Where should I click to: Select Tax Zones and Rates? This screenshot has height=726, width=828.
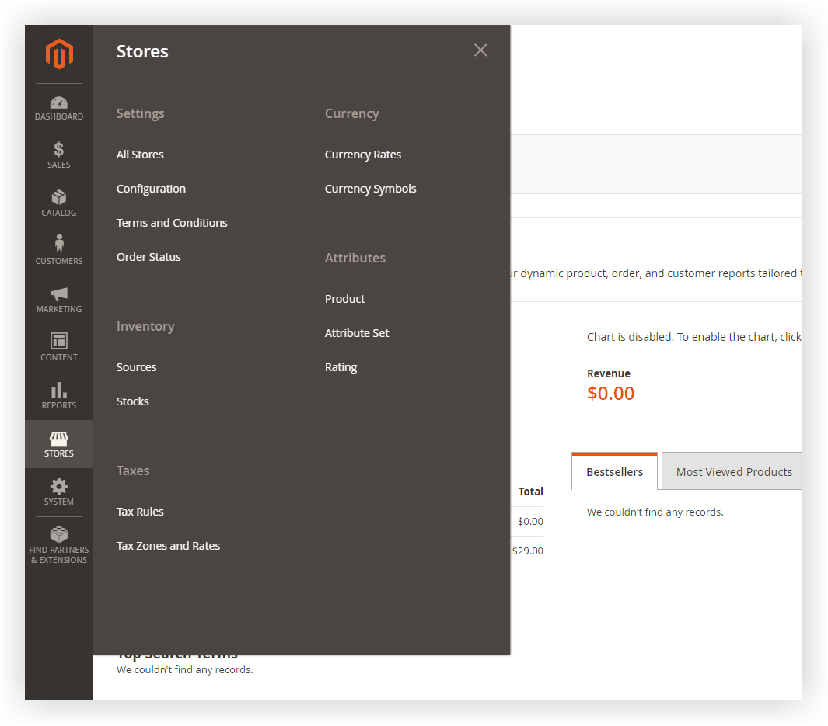click(x=168, y=545)
